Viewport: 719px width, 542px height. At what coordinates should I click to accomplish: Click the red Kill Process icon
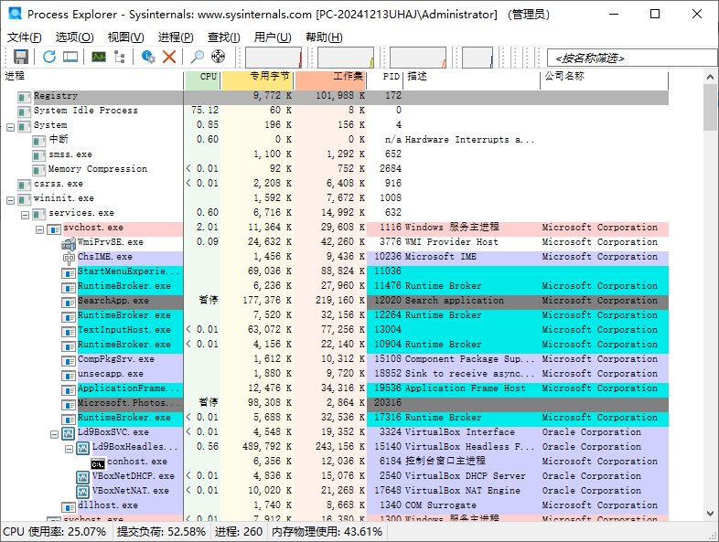(169, 57)
